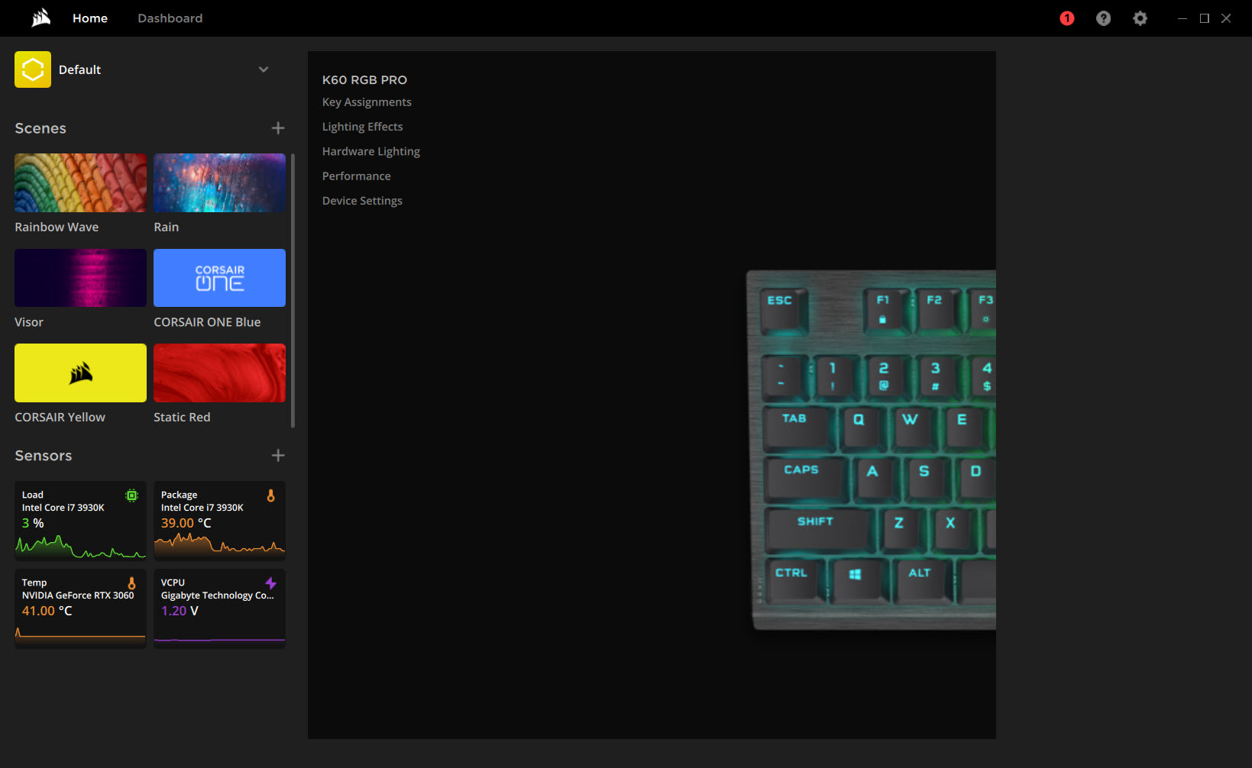The height and width of the screenshot is (768, 1252).
Task: Open Hardware Lighting menu item
Action: (371, 151)
